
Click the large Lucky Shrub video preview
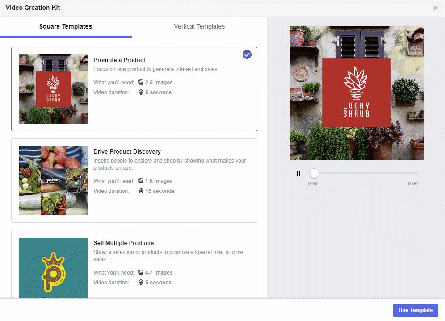[357, 93]
